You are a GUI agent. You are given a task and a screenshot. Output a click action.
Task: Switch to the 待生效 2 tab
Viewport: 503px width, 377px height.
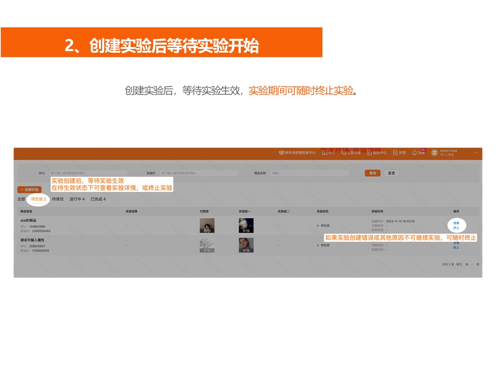[x=38, y=199]
